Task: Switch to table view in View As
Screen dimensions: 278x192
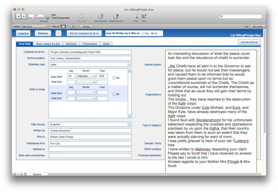Action: [x=73, y=27]
